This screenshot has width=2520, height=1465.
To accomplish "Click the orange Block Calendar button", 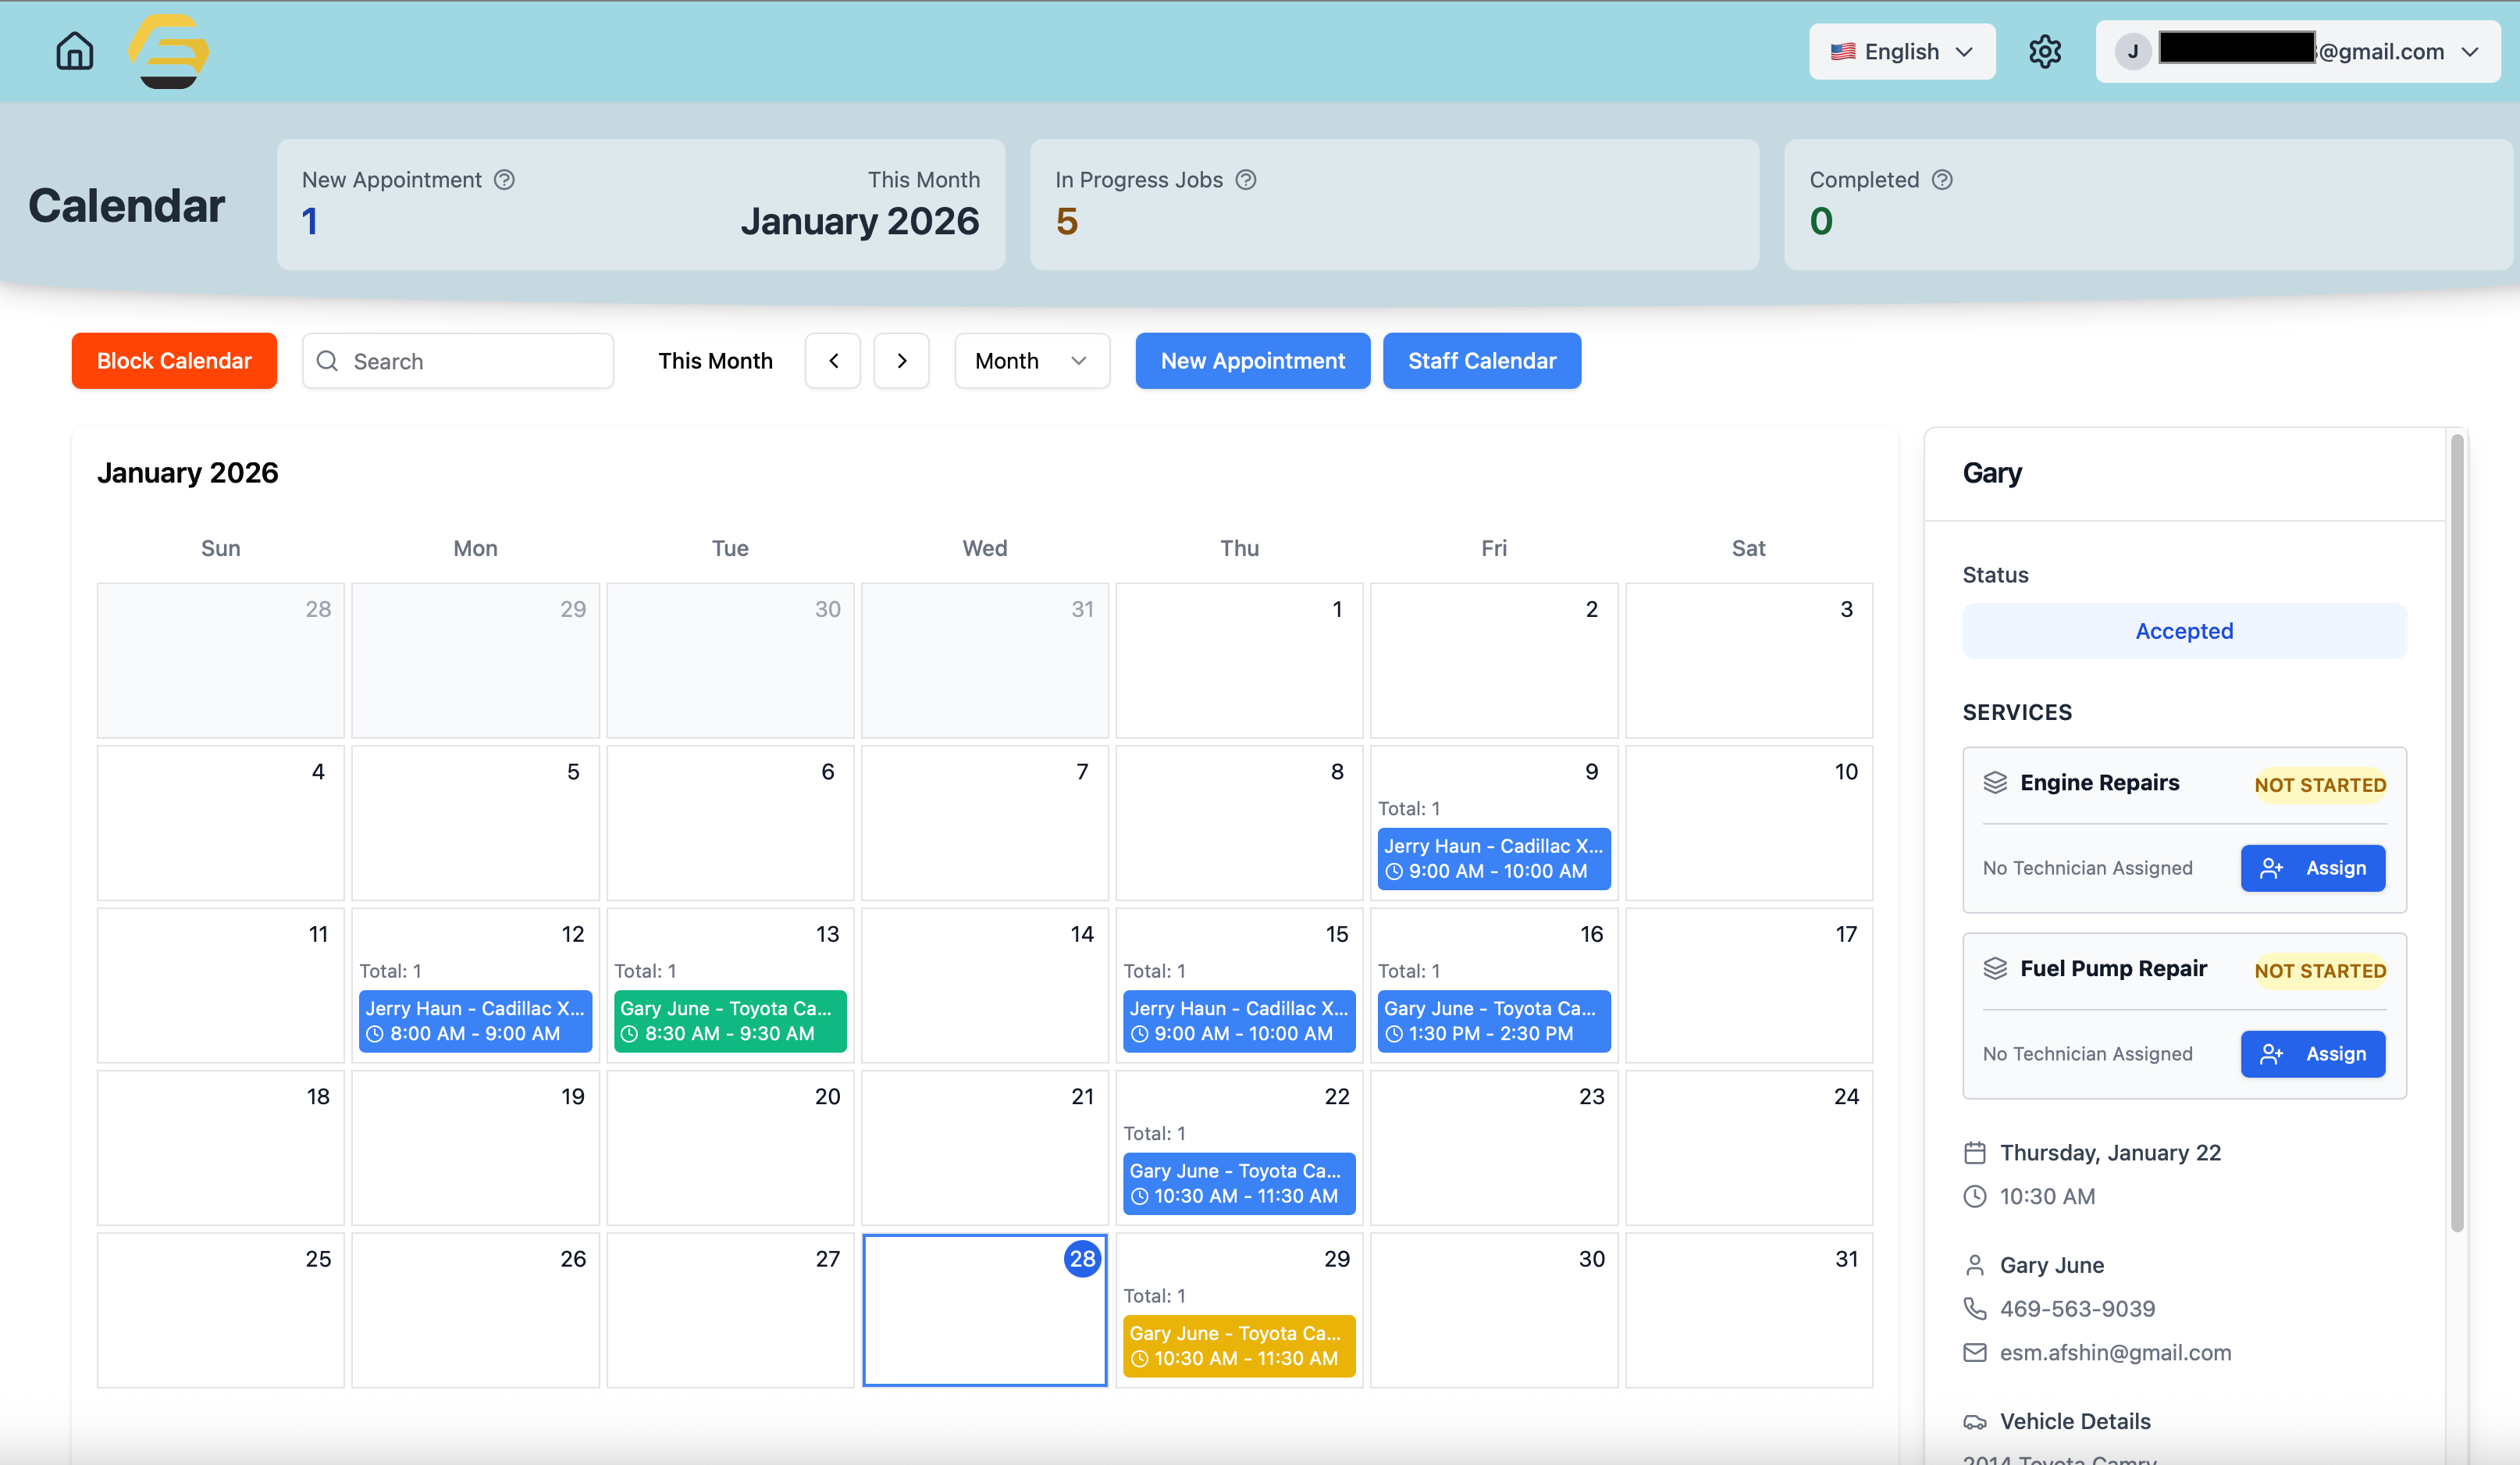I will click(x=174, y=361).
